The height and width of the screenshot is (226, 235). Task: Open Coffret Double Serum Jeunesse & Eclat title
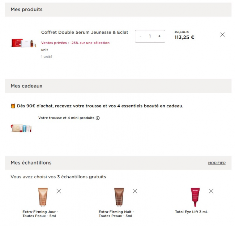click(x=85, y=33)
